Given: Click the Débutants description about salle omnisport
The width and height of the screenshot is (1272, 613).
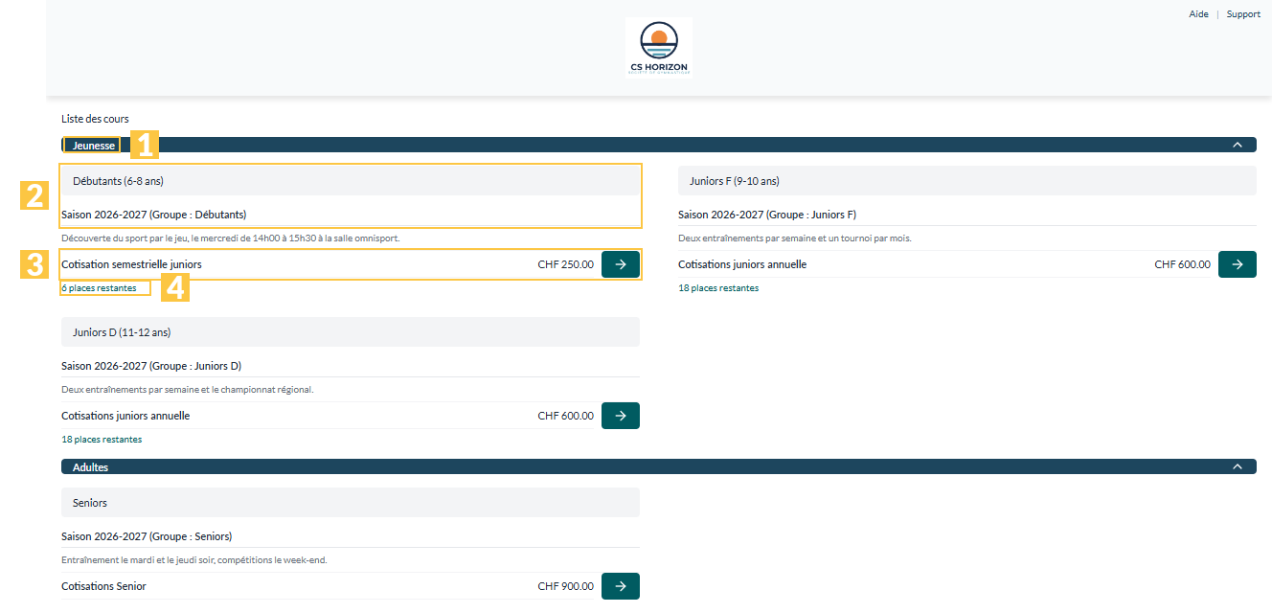Looking at the screenshot, I should (x=231, y=238).
